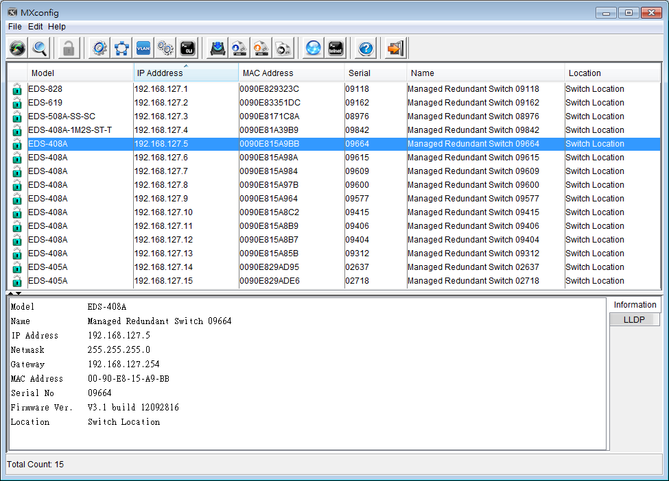Switch to the LLDP tab
The image size is (669, 481).
[635, 319]
